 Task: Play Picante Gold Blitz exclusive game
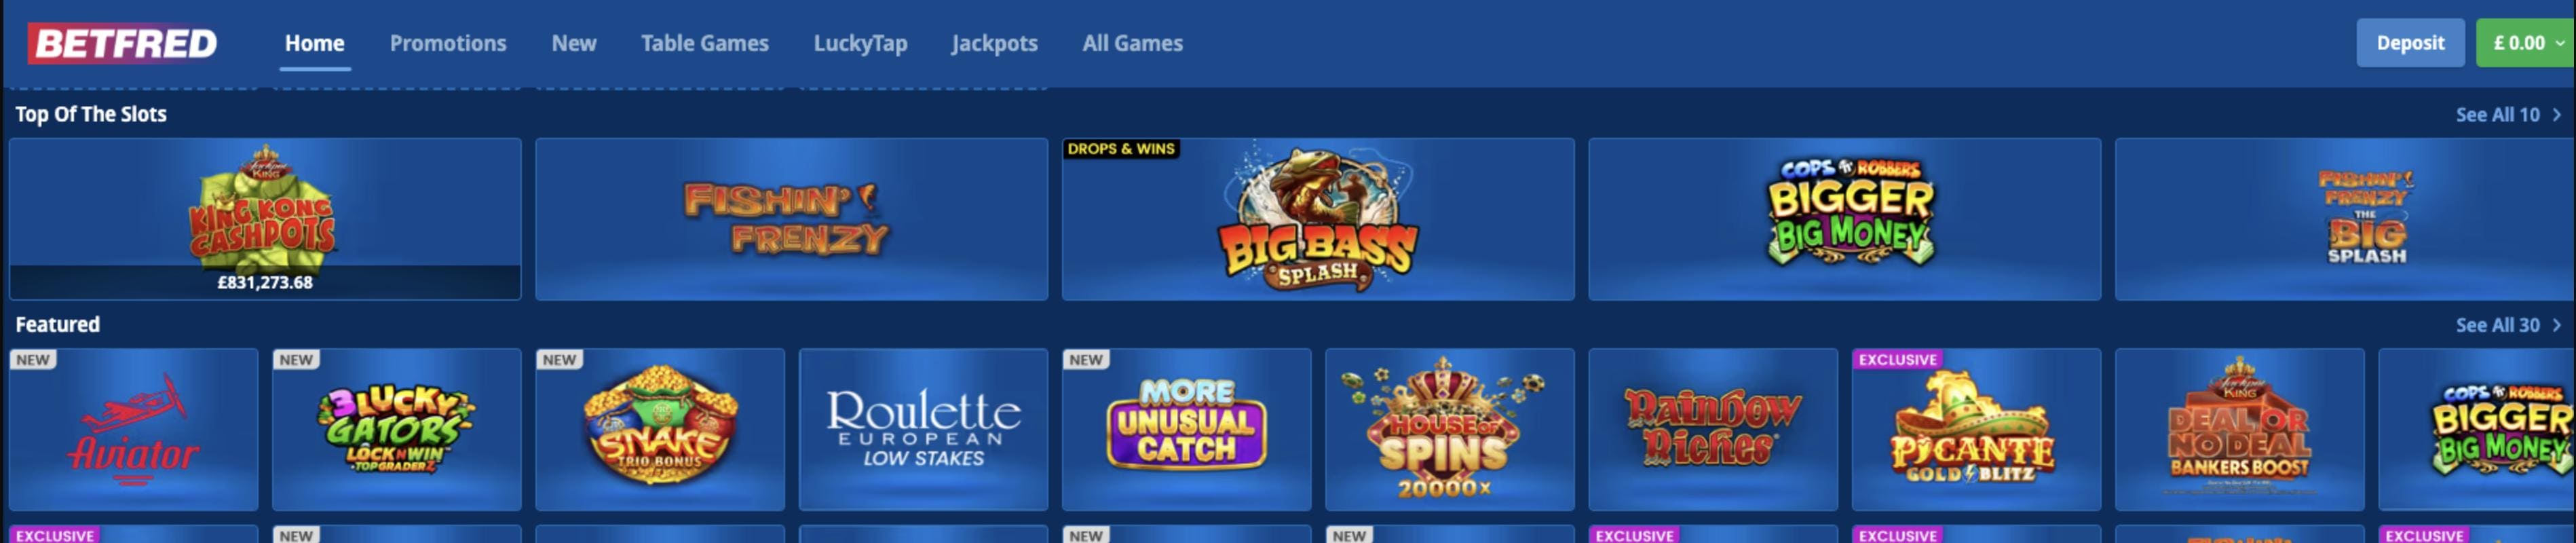coord(1976,429)
